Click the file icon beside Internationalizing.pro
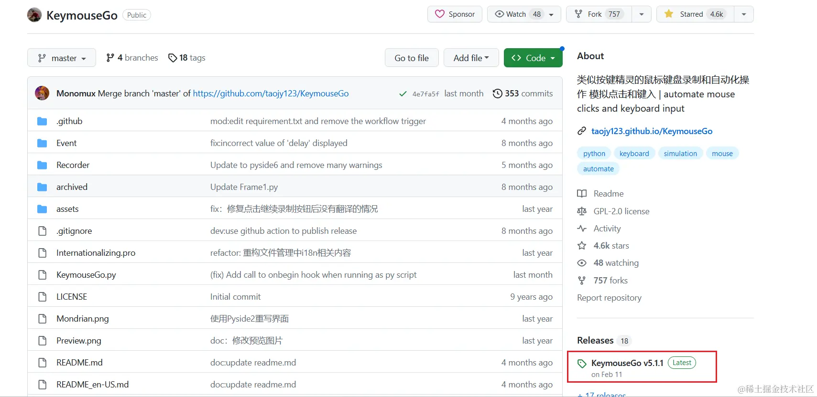817x397 pixels. click(x=42, y=253)
